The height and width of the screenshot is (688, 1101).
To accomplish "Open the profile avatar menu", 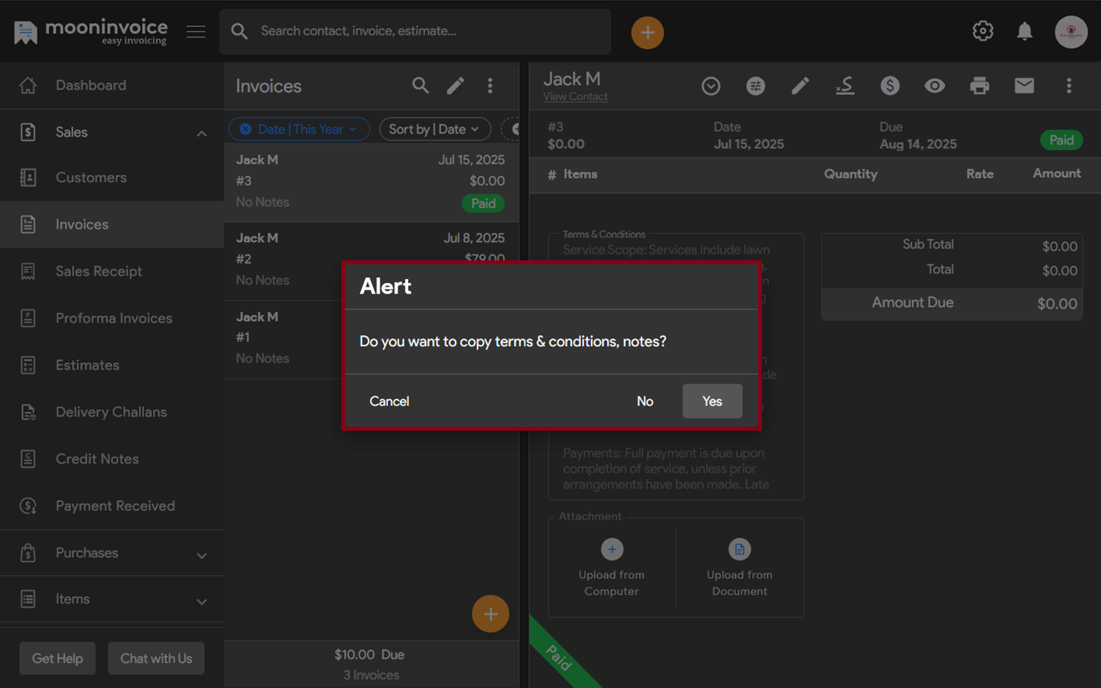I will click(1071, 31).
